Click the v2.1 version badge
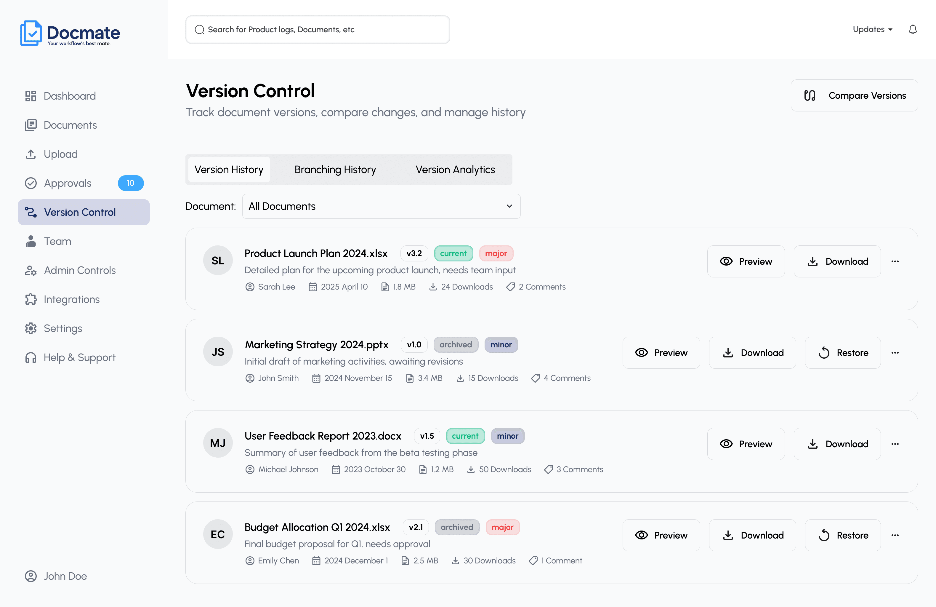 416,528
